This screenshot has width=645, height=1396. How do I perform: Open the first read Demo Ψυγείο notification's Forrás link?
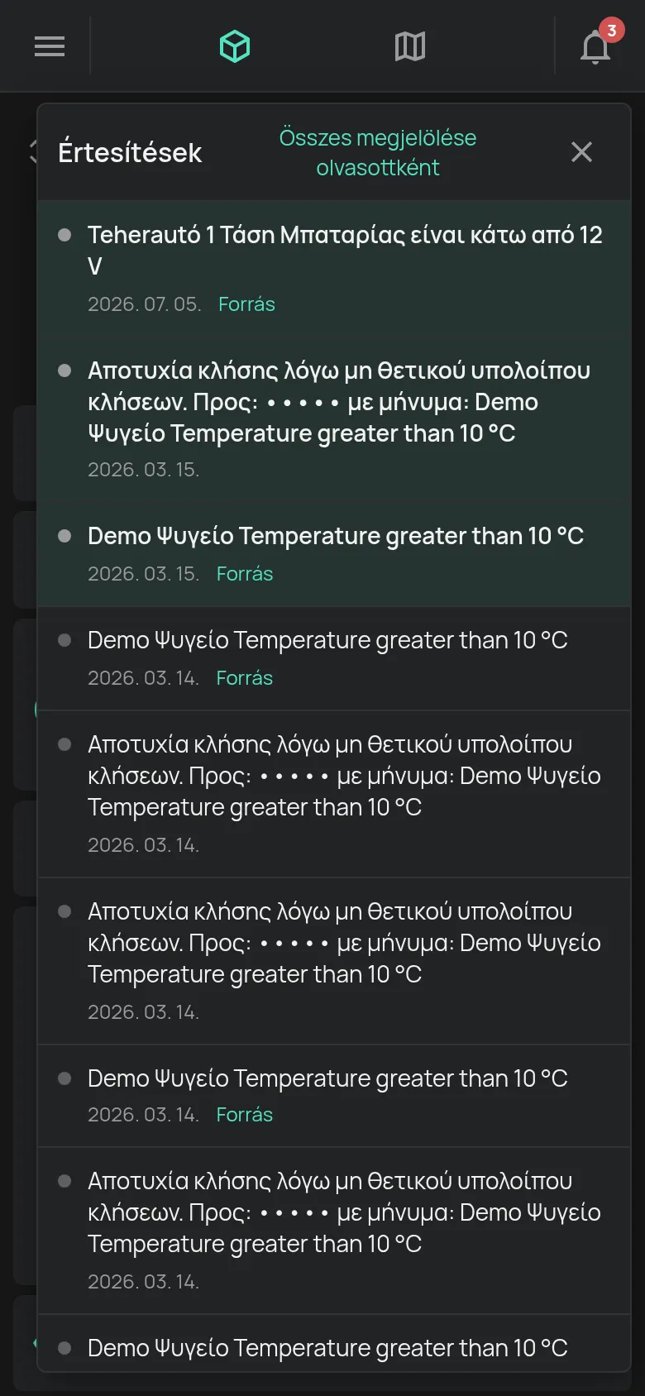245,678
